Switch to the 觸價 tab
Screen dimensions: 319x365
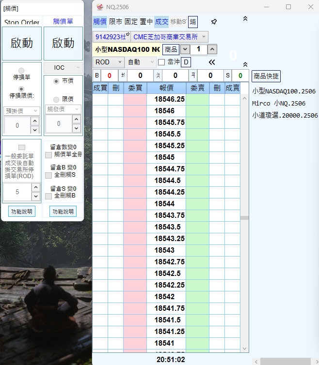coord(99,22)
